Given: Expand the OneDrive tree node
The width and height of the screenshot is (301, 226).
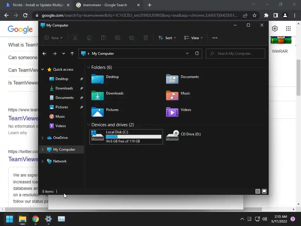Looking at the screenshot, I should [x=43, y=138].
